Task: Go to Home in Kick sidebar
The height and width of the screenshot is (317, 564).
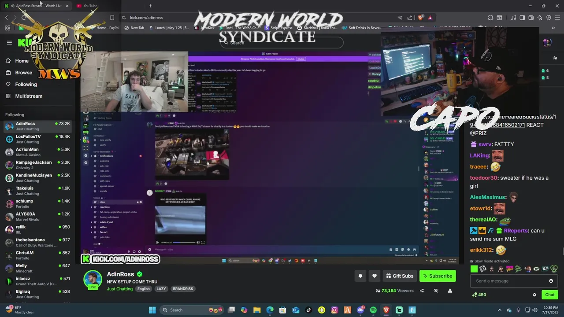Action: coord(18,61)
